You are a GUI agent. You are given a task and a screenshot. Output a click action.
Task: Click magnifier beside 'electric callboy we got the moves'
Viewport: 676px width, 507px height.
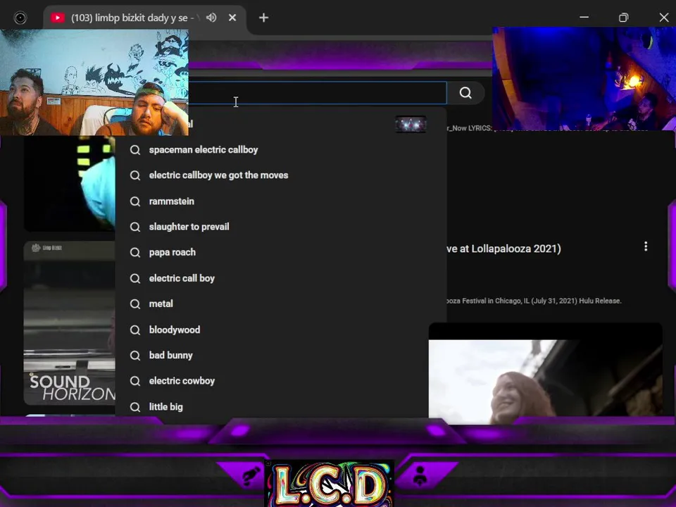coord(135,175)
